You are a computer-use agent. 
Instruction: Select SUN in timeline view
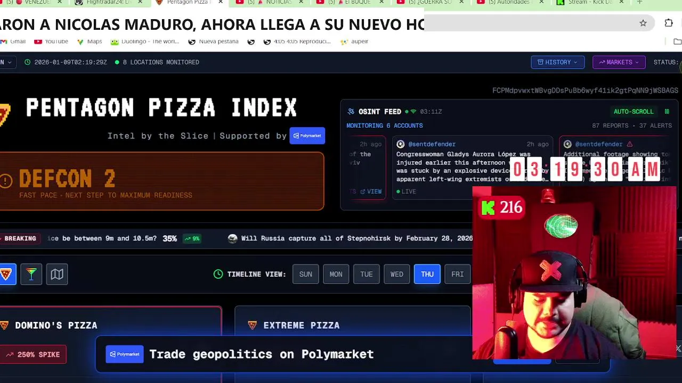pyautogui.click(x=305, y=274)
